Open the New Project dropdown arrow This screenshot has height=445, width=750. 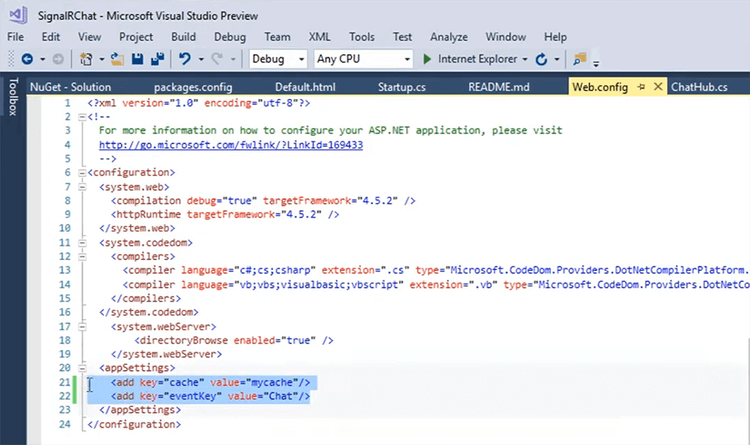tap(102, 59)
